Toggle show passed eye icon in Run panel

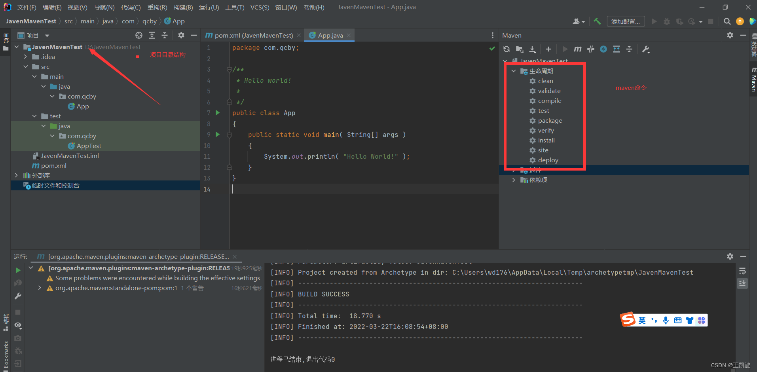pos(18,325)
